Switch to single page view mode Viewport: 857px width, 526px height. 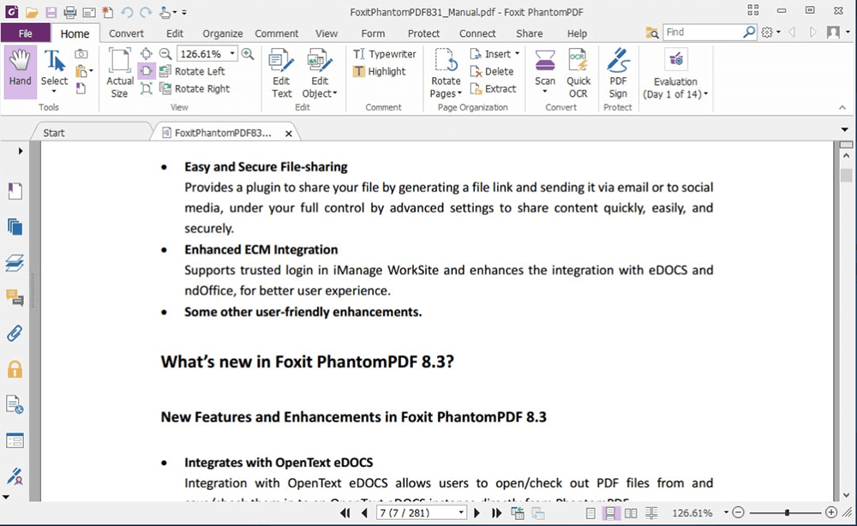[590, 513]
